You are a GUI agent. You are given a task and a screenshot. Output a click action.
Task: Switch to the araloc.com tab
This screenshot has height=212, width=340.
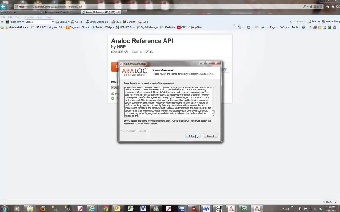coord(10,12)
